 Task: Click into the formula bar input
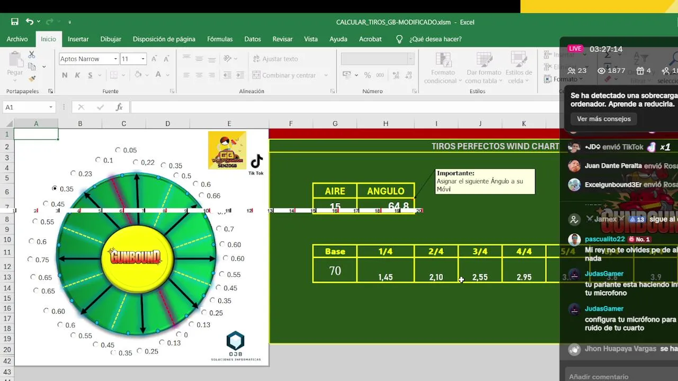(344, 107)
